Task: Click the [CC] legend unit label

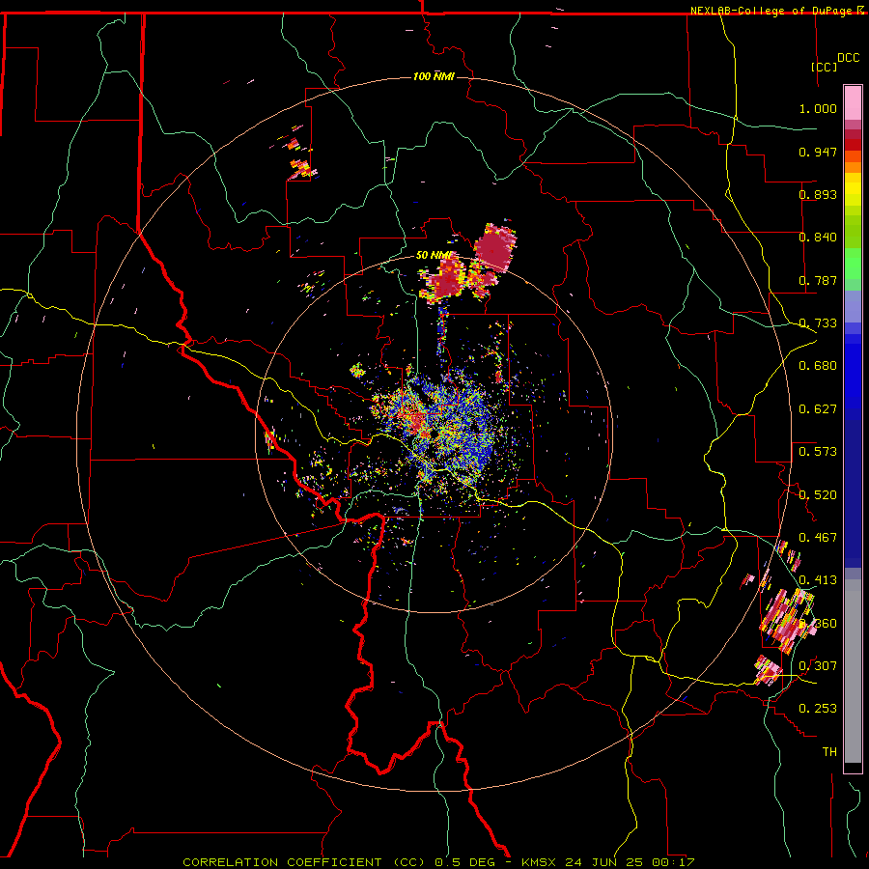Action: coord(825,67)
